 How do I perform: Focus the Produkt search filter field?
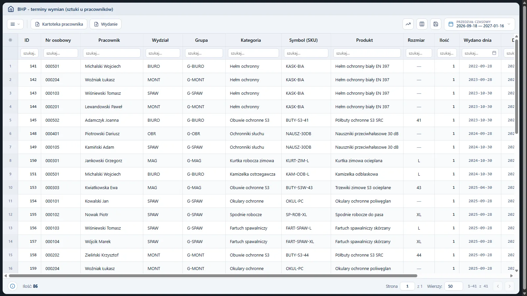click(x=367, y=53)
